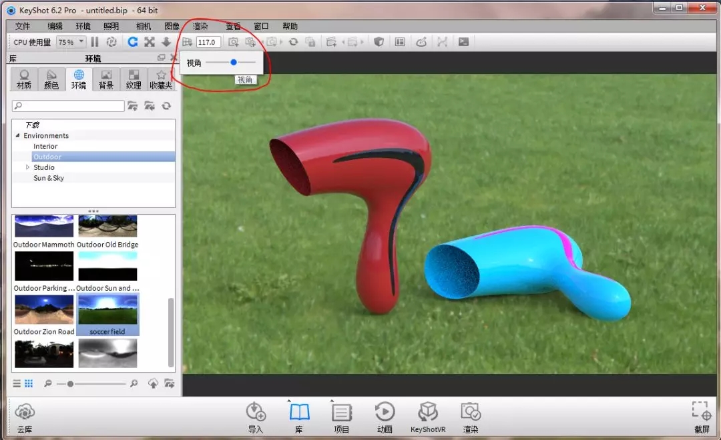
Task: Toggle the 库 library panel button
Action: (x=299, y=412)
